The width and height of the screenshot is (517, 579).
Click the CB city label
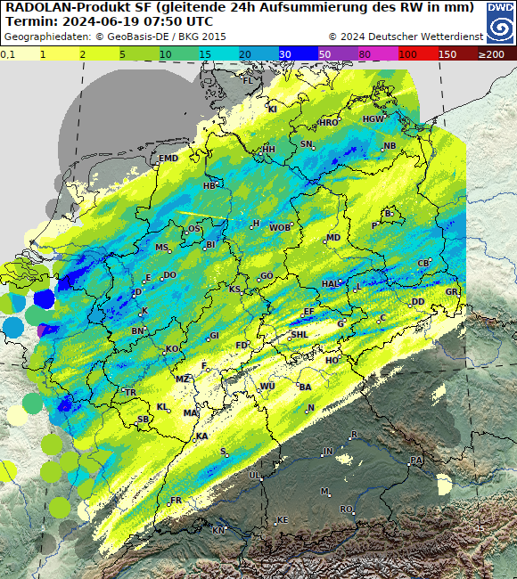(x=423, y=264)
